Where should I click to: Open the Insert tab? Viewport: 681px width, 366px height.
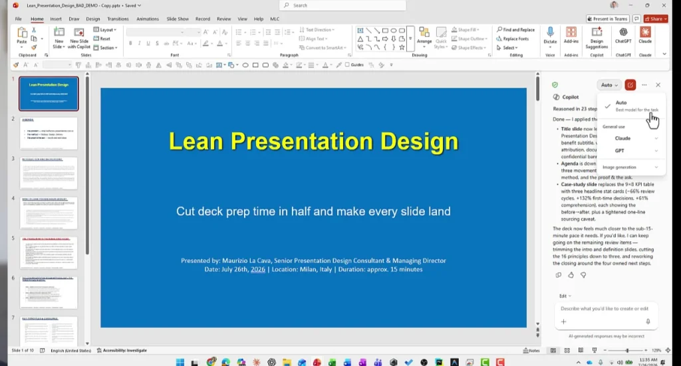(x=56, y=19)
